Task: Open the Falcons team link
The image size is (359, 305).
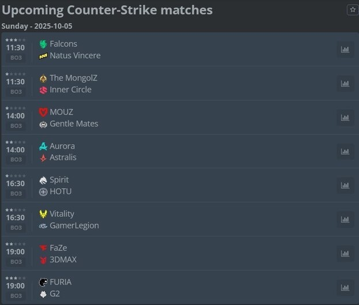Action: pos(63,44)
